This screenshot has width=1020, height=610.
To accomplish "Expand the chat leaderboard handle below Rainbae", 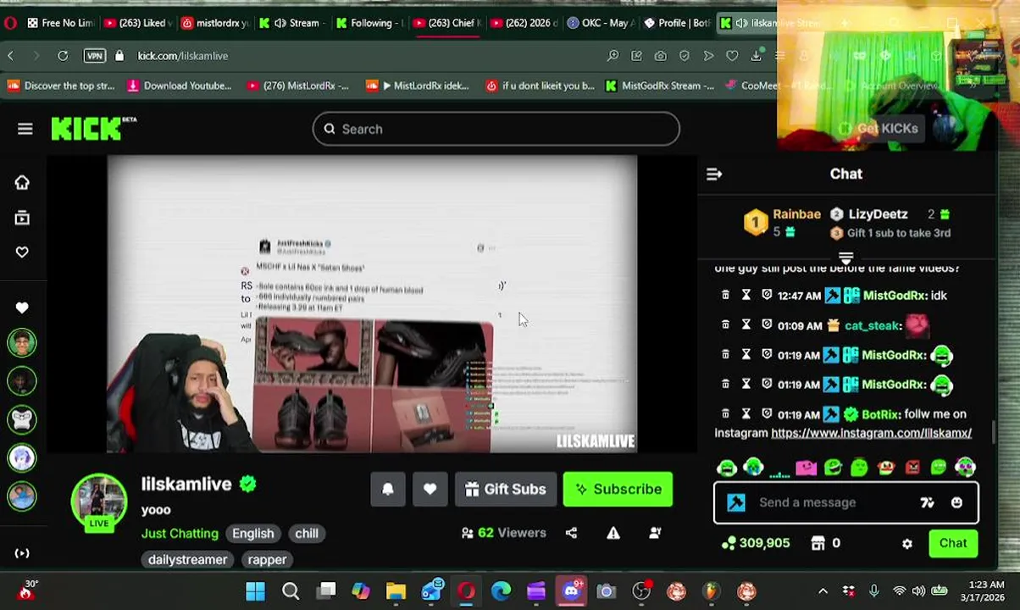I will point(845,257).
